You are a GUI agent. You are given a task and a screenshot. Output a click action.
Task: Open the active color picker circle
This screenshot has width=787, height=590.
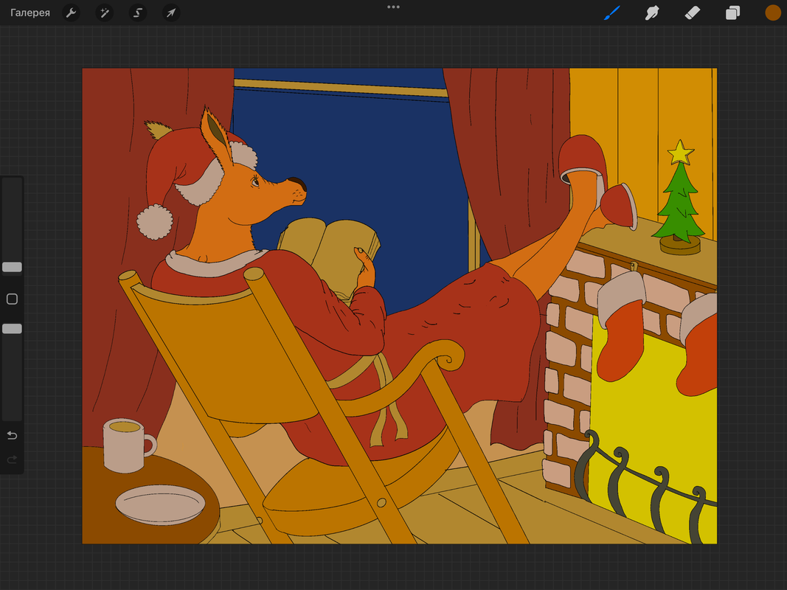coord(772,13)
